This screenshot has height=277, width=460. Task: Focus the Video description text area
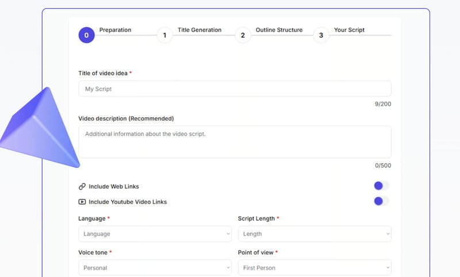point(235,142)
